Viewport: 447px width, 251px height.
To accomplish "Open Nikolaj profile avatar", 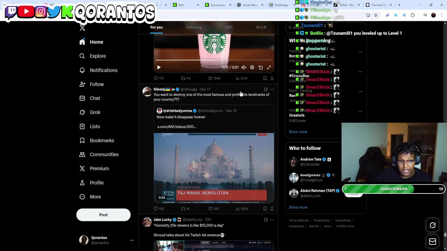I will [147, 92].
